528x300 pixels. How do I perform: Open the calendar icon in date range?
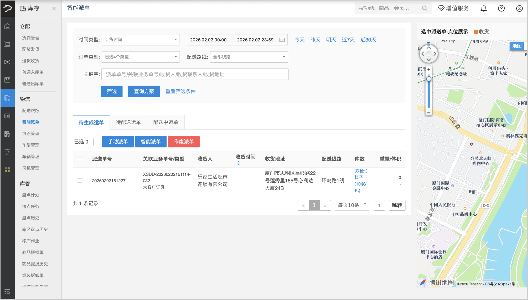[x=282, y=40]
